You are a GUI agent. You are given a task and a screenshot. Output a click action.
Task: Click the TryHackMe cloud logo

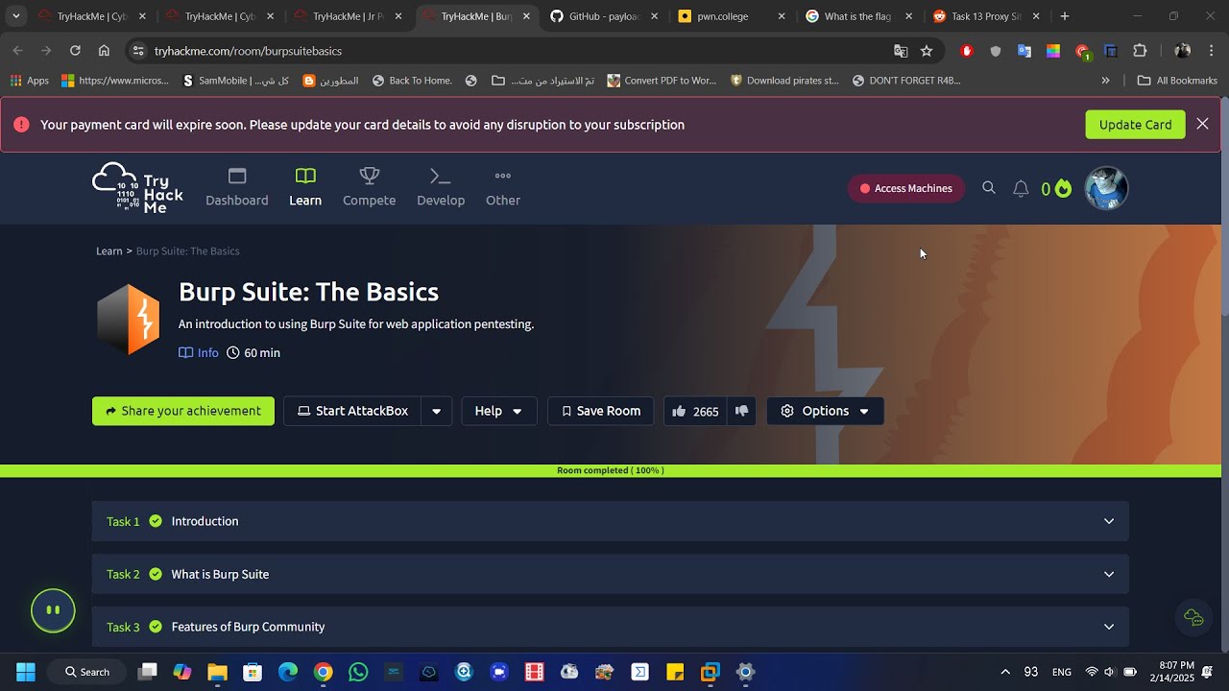click(137, 188)
